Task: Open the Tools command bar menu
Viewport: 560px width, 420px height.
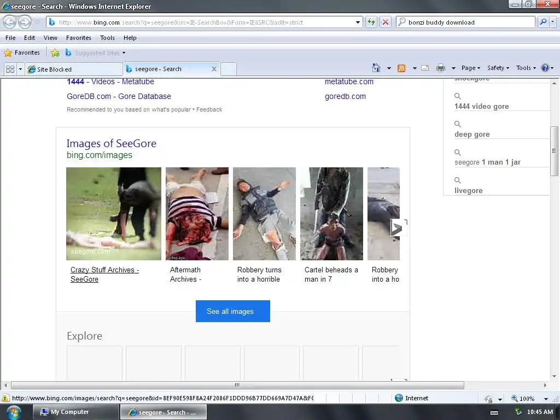Action: click(526, 68)
